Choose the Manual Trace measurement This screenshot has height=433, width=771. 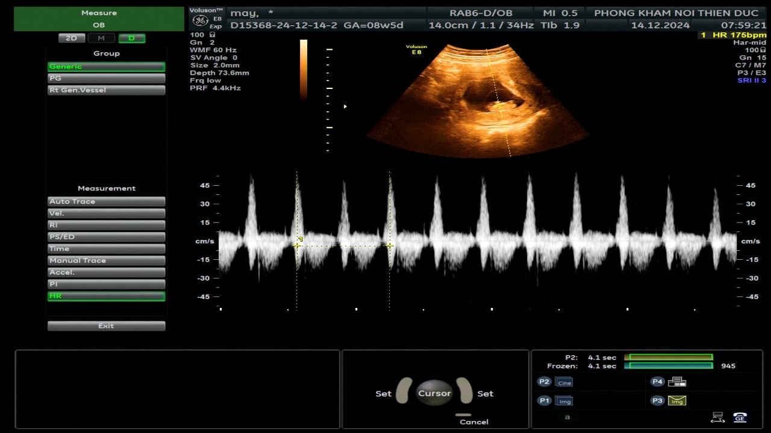106,260
